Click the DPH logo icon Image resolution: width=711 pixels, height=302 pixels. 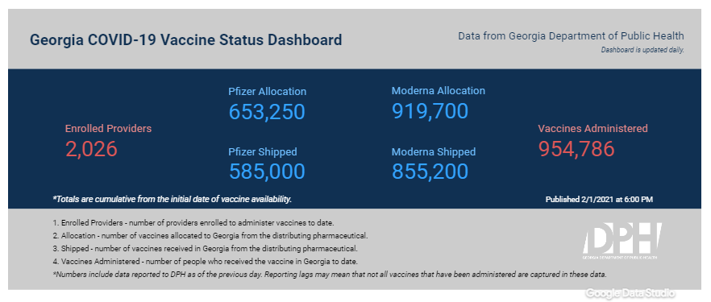click(622, 242)
